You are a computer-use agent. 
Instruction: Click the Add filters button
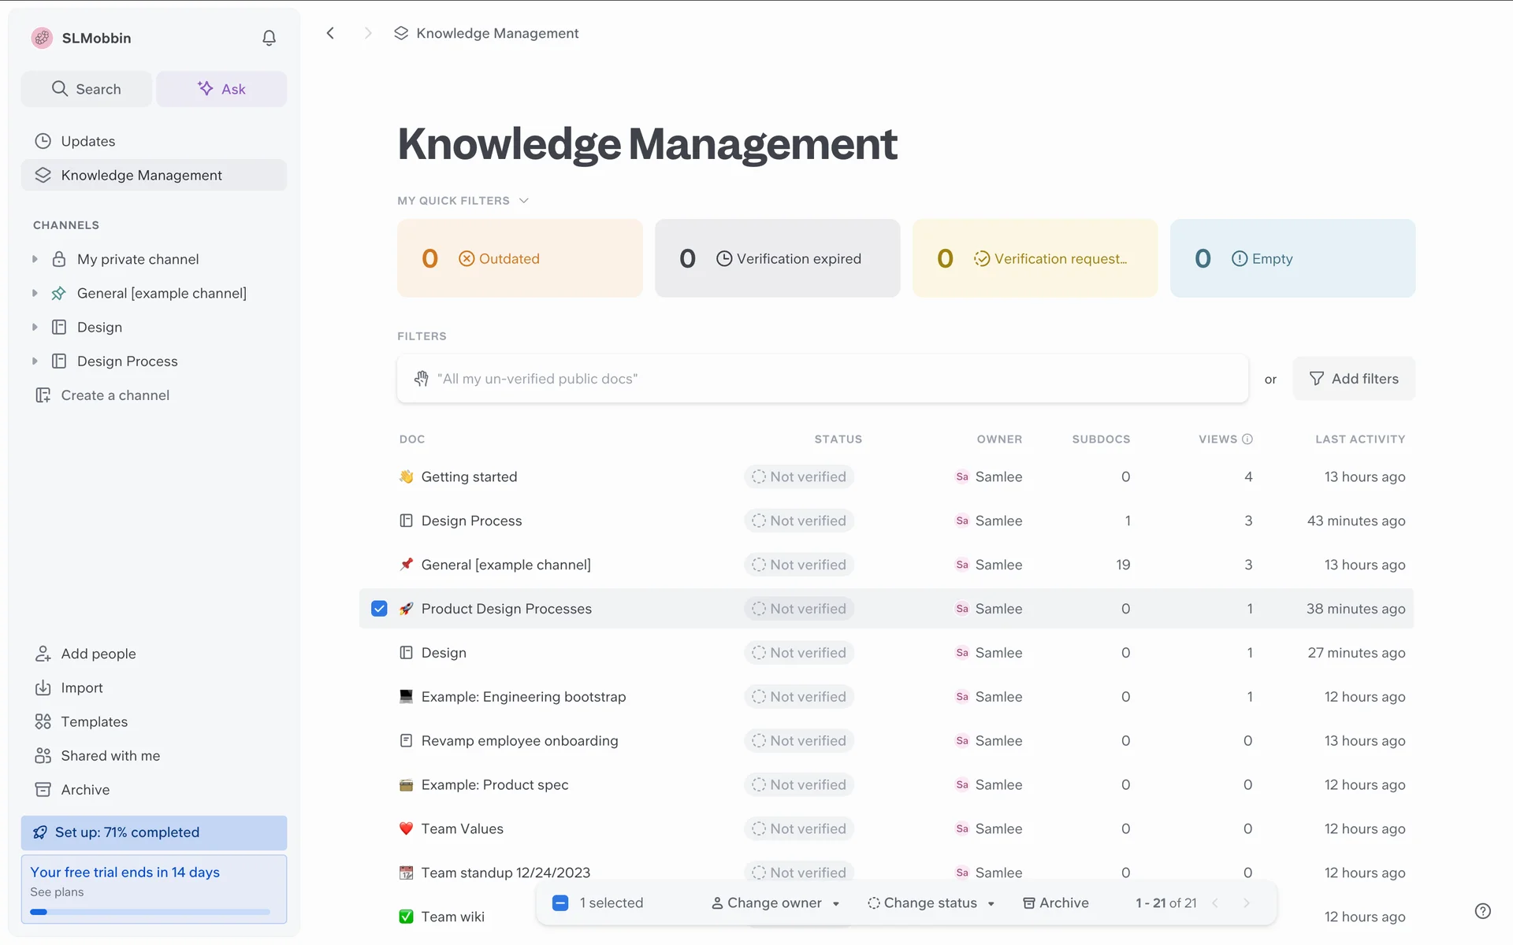[1354, 379]
